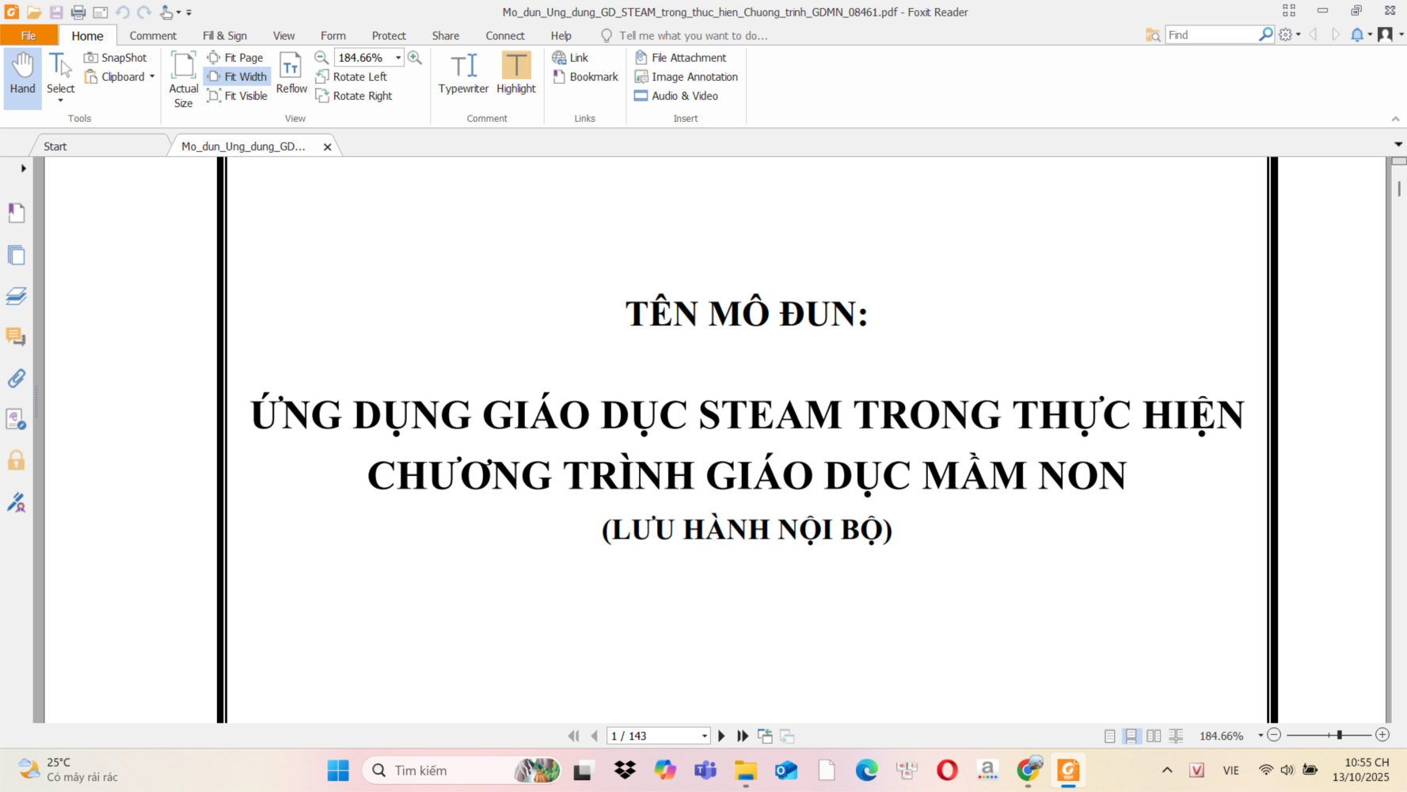
Task: Expand the Clipboard dropdown
Action: click(152, 77)
